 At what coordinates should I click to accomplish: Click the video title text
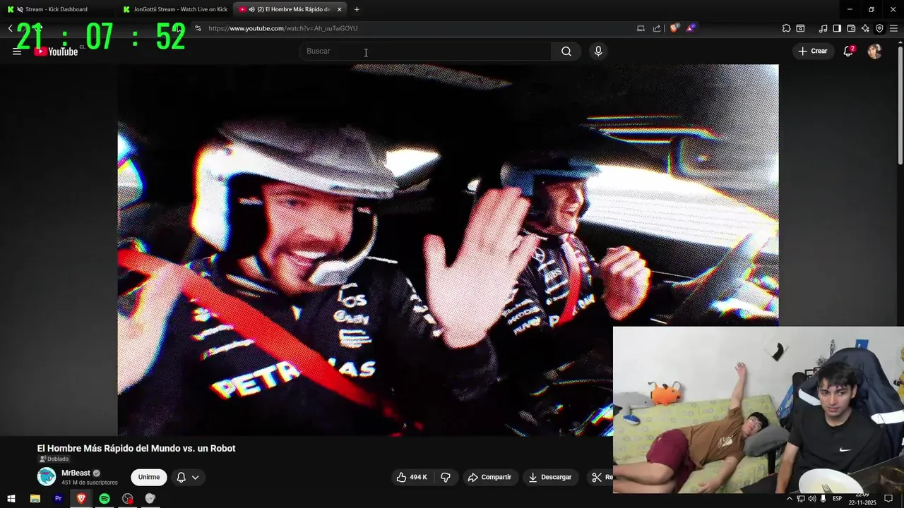click(136, 448)
